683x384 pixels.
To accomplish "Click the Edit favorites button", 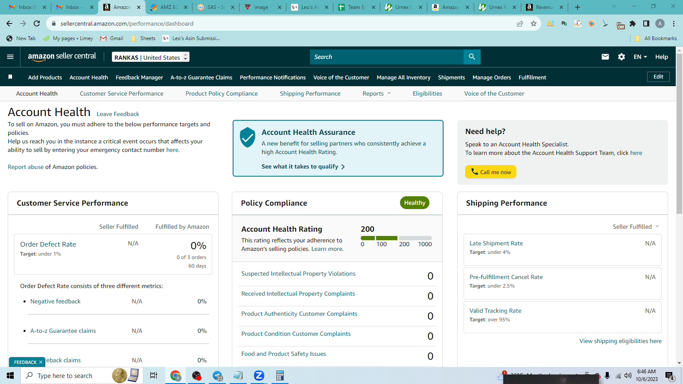I will point(658,77).
